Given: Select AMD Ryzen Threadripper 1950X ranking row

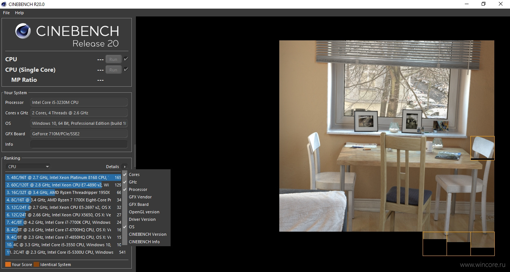Looking at the screenshot, I should tap(63, 192).
